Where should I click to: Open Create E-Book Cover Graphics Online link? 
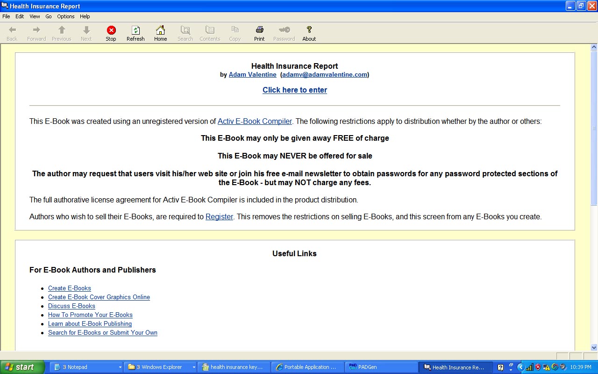tap(99, 297)
